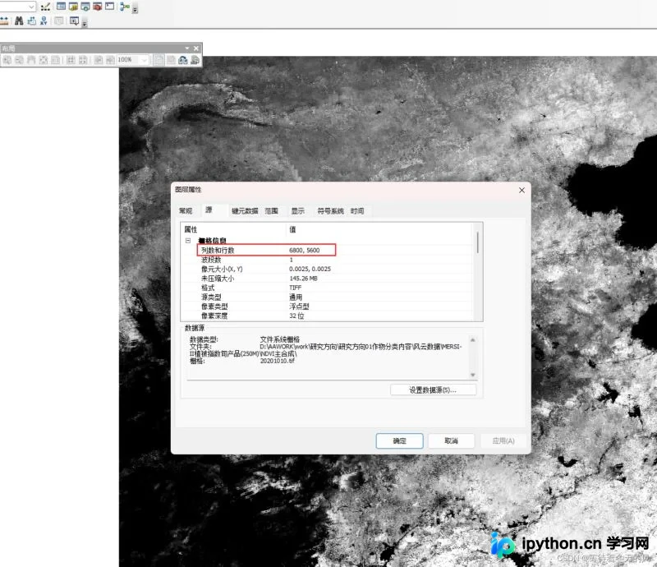
Task: Collapse the 栅格信息 tree group
Action: 188,240
